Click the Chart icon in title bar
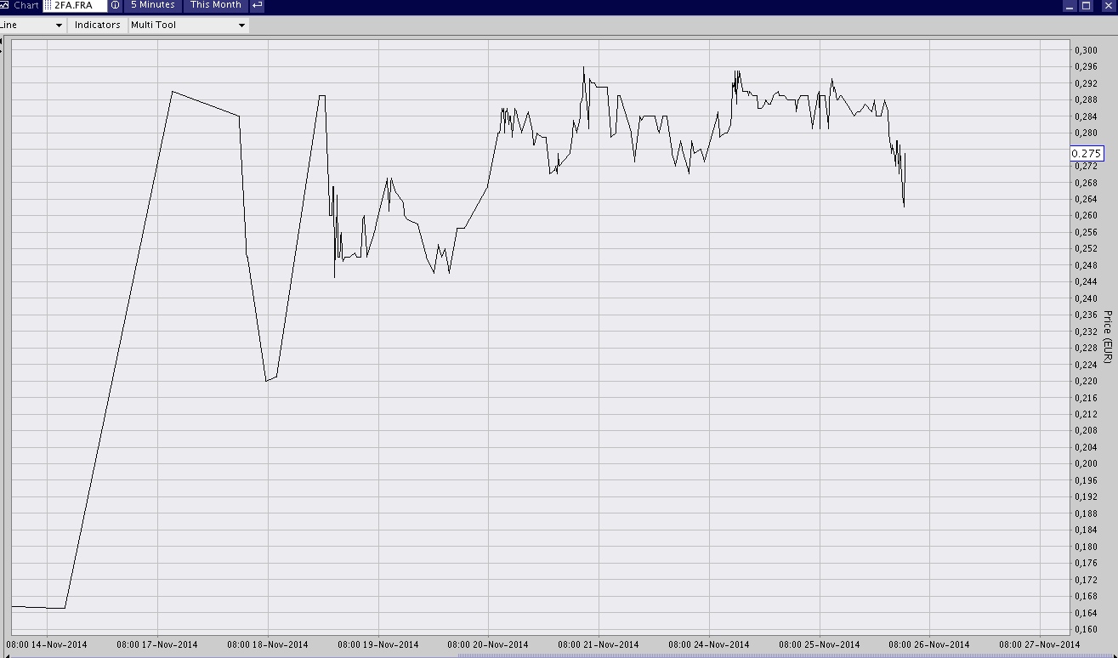 [4, 5]
